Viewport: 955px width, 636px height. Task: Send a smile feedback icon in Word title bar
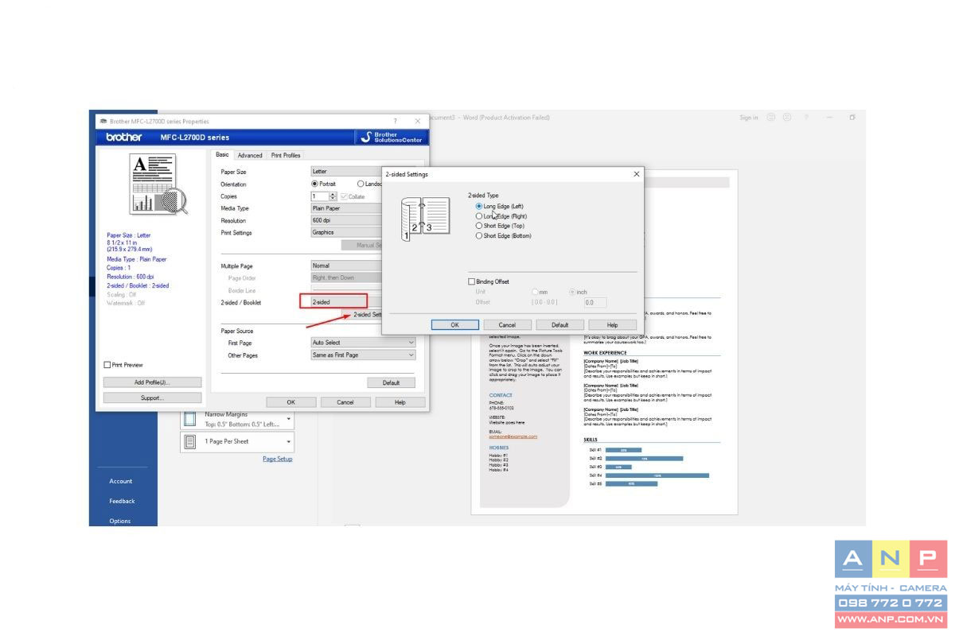[771, 118]
